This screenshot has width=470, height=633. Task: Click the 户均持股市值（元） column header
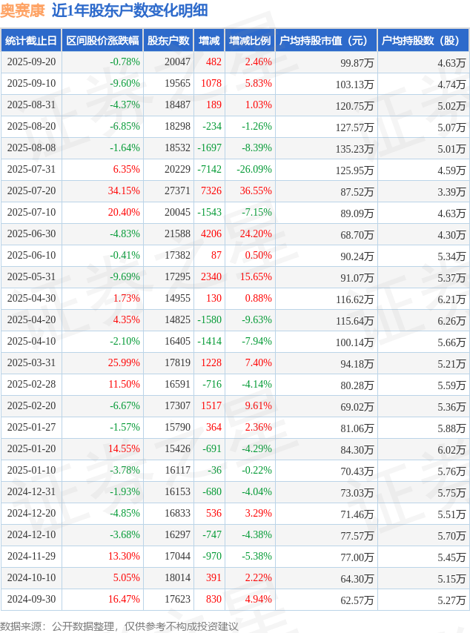(325, 41)
